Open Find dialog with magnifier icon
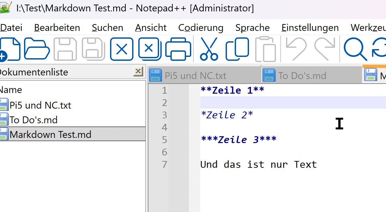Viewport: 386px width, 212px height. tap(355, 49)
